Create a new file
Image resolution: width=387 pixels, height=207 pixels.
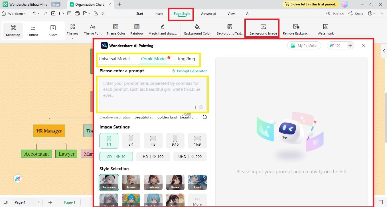click(x=53, y=14)
